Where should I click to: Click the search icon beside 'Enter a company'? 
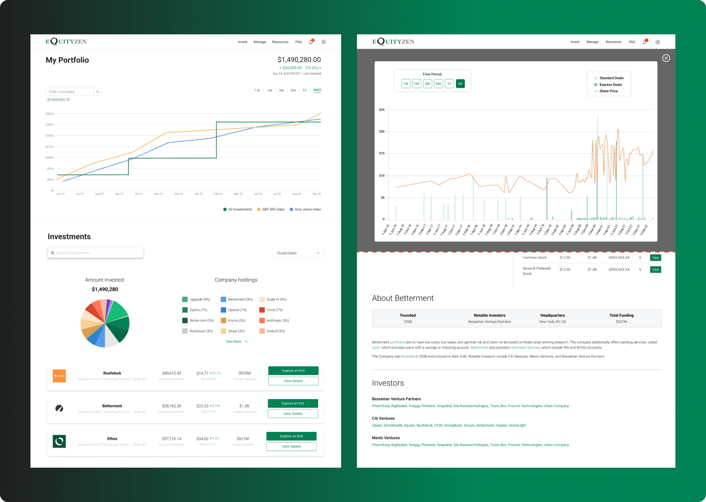(x=98, y=92)
